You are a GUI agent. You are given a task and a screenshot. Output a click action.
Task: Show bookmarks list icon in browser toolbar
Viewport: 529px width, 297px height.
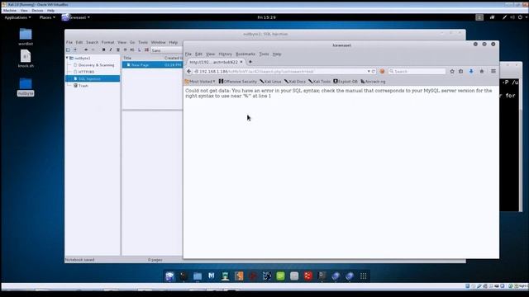[461, 72]
